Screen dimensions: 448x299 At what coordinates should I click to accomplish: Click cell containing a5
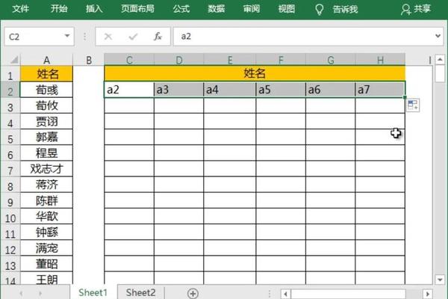pos(281,90)
